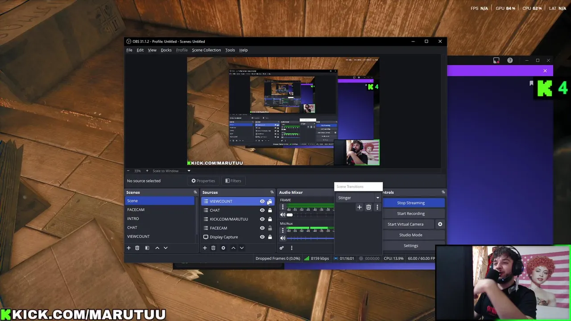
Task: Move the selected source down
Action: 241,248
